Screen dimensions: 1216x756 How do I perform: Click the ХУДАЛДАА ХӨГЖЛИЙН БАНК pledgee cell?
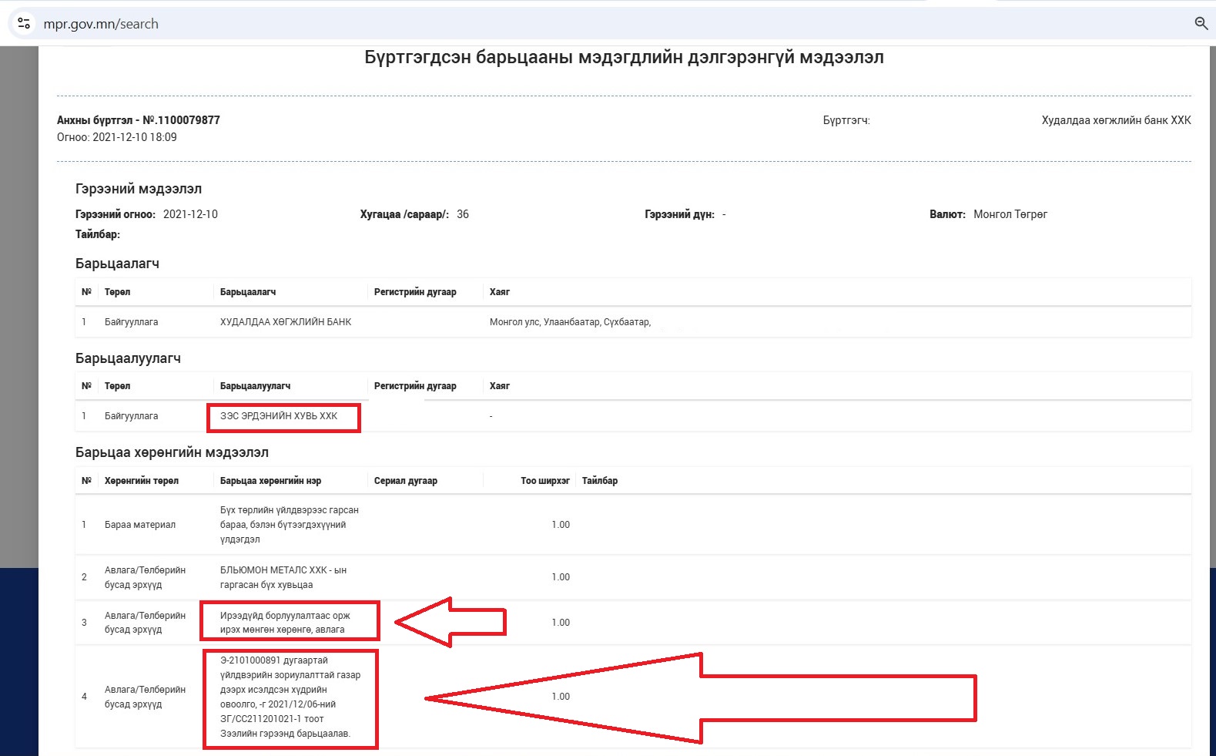point(286,322)
